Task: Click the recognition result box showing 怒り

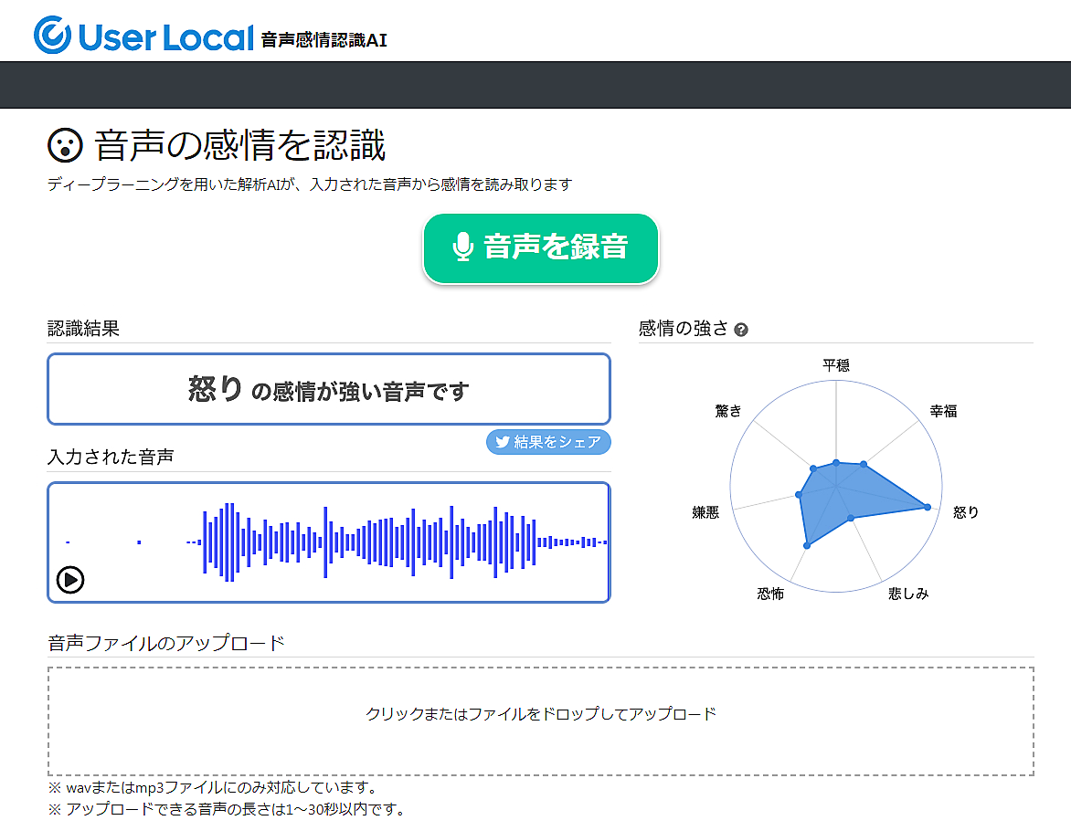Action: [329, 390]
